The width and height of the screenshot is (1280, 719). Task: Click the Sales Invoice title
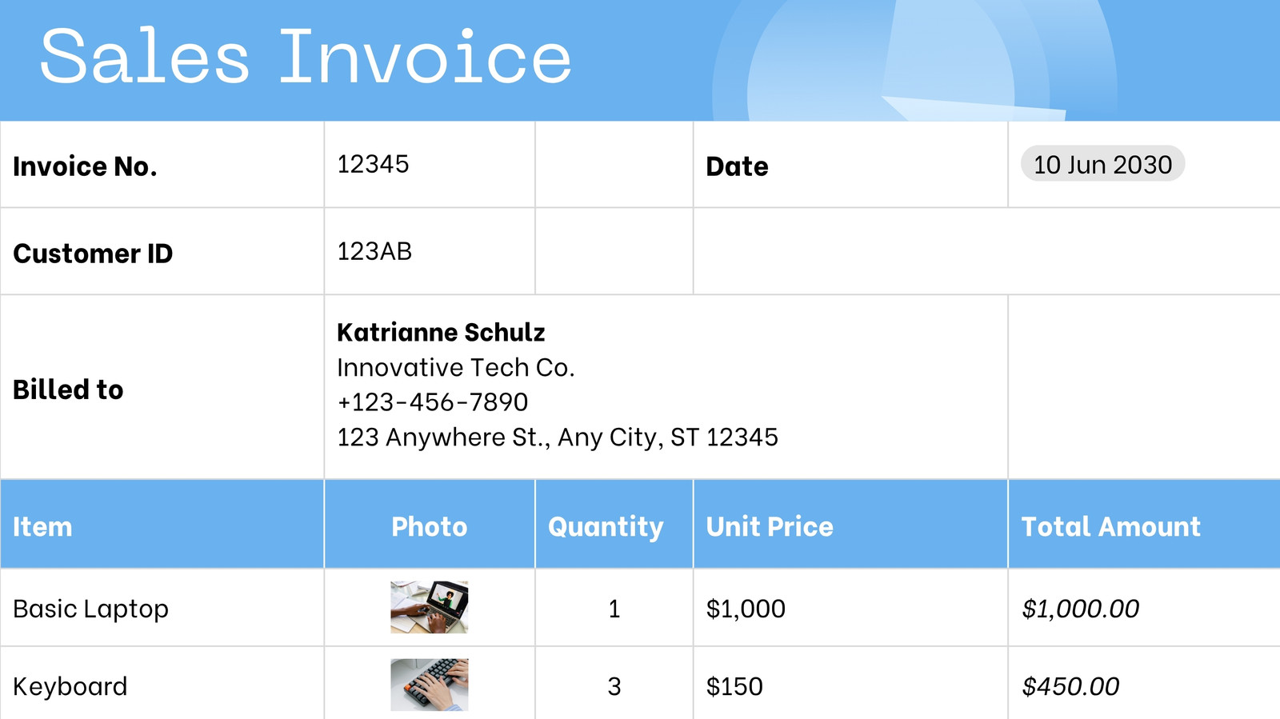[x=306, y=57]
